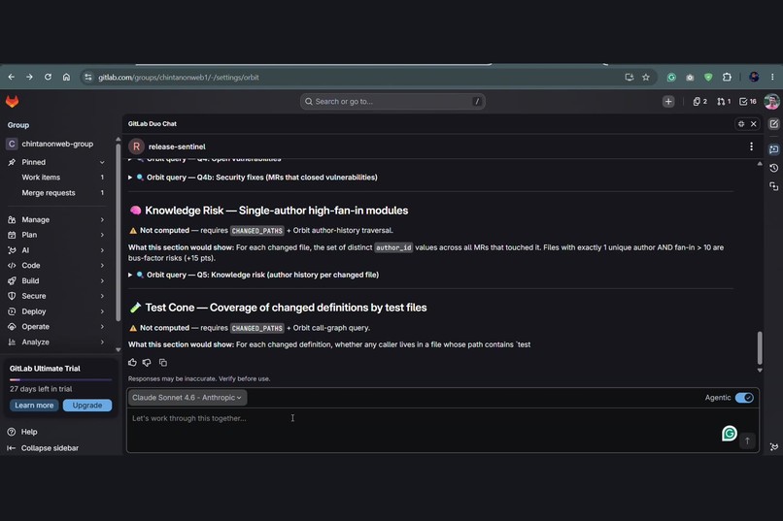Click the Test Cone section heading
The width and height of the screenshot is (783, 521).
(278, 308)
